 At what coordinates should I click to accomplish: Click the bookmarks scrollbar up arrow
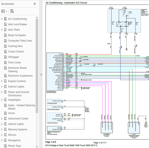coord(37,18)
